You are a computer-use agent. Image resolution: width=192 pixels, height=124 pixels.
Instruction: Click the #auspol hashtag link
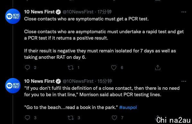click(x=128, y=107)
